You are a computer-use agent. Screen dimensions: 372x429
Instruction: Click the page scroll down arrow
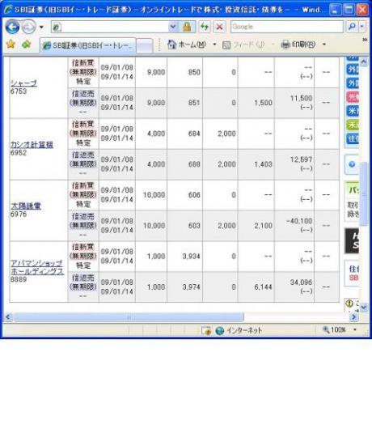point(364,308)
